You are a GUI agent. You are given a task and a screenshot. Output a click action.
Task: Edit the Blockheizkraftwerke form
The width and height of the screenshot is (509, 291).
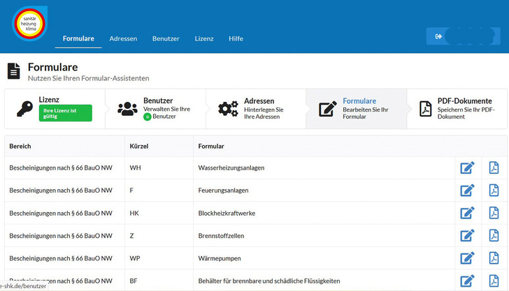tap(468, 213)
